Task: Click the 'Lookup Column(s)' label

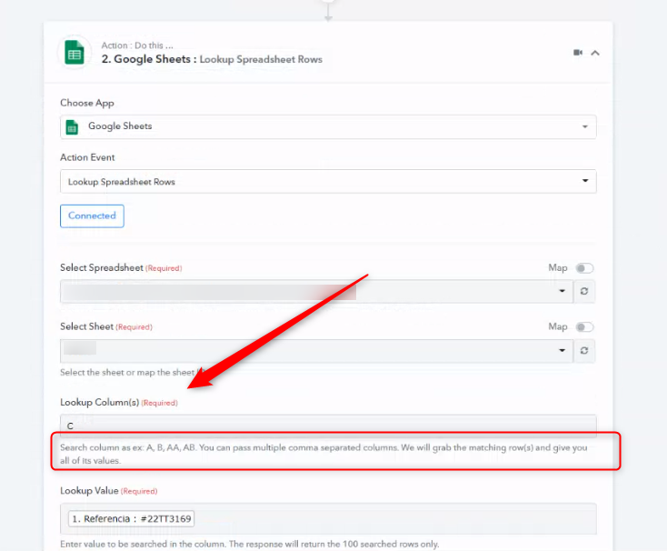Action: [x=100, y=402]
